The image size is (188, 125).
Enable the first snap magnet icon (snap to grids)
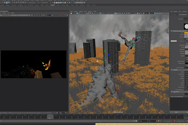tap(15, 3)
